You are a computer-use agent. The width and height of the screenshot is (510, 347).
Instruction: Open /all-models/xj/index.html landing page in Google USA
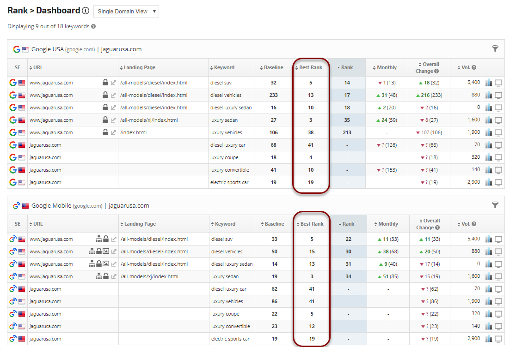pyautogui.click(x=148, y=120)
